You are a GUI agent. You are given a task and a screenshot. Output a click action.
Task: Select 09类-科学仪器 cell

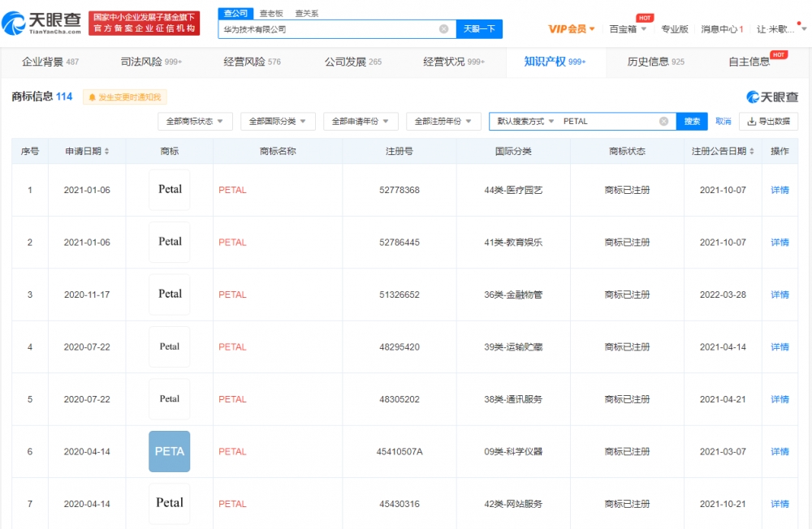[x=513, y=451]
